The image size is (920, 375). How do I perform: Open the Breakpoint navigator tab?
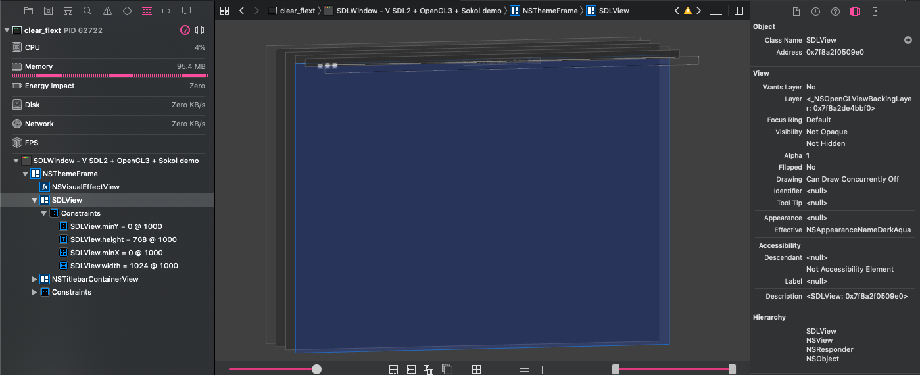(166, 11)
